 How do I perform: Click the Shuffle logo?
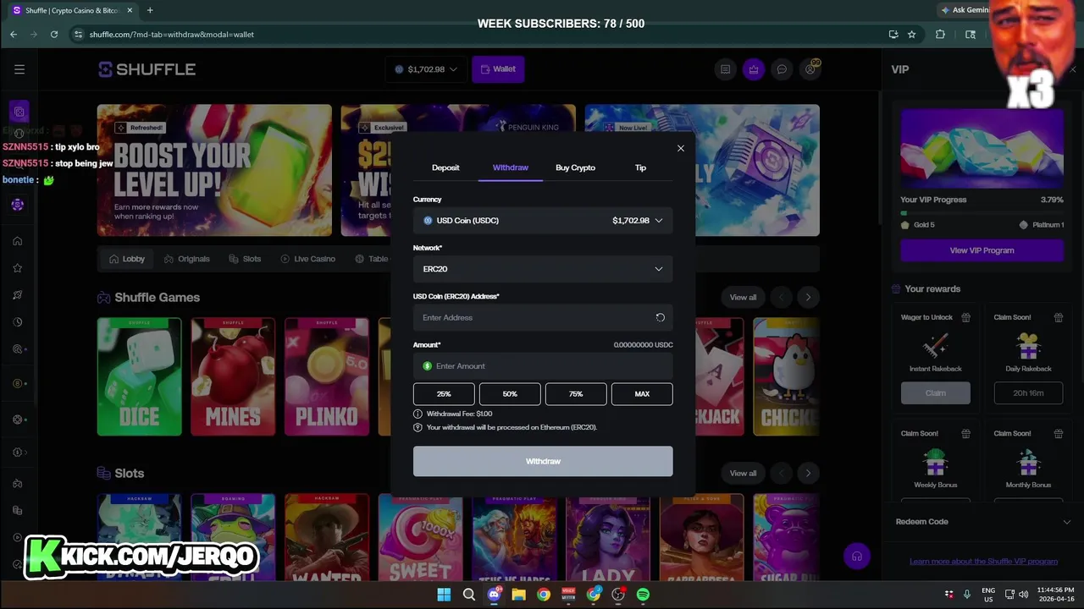tap(147, 69)
